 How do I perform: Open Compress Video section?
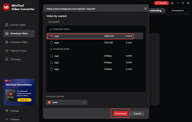coord(19,42)
